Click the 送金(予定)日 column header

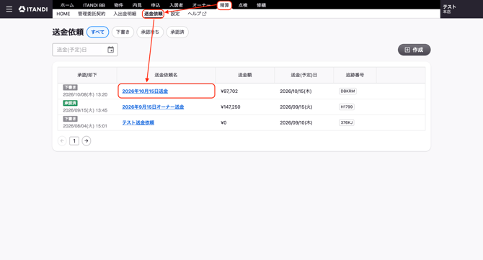coord(303,75)
